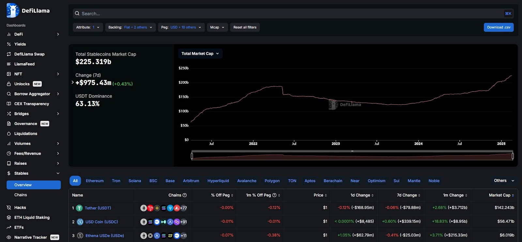The height and width of the screenshot is (242, 522).
Task: Click the NFT image icon
Action: 9,74
